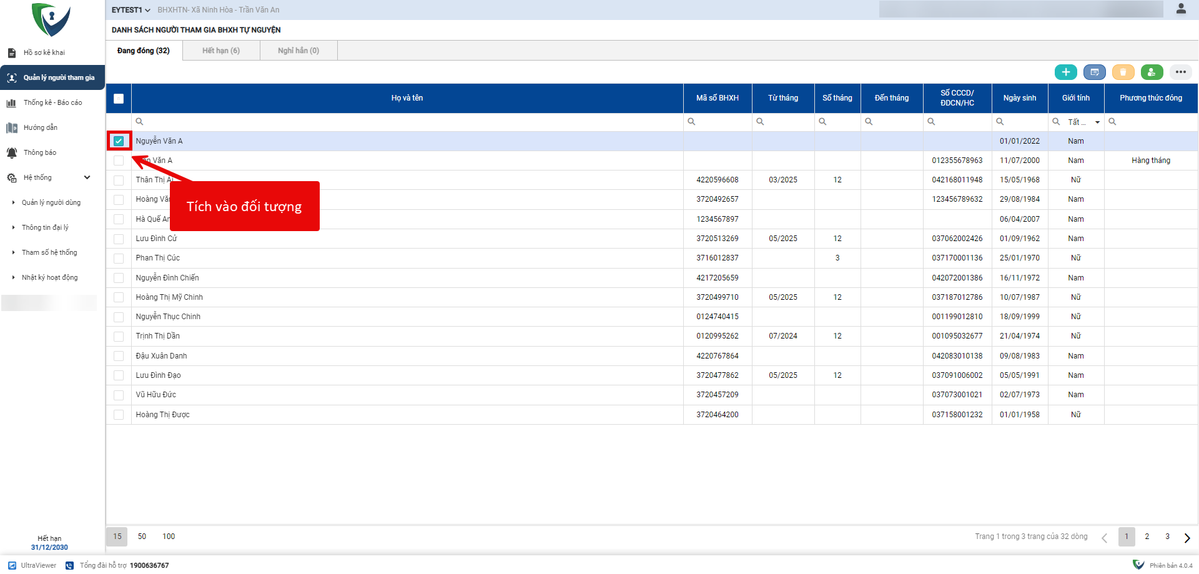Open the EYTEST1 account dropdown
The image size is (1199, 574).
pyautogui.click(x=131, y=10)
